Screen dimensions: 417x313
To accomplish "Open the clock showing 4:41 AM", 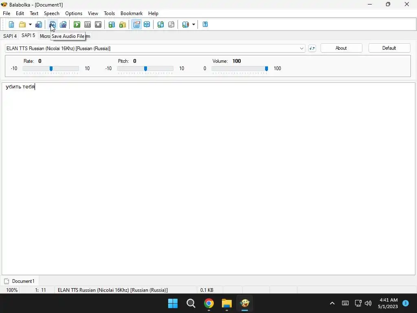I will coord(388,303).
